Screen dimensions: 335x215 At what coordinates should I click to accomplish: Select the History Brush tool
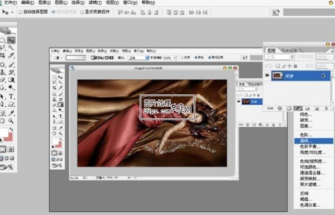[11, 72]
